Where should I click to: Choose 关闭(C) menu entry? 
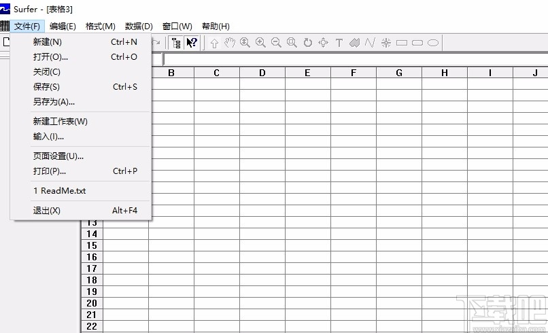point(81,72)
